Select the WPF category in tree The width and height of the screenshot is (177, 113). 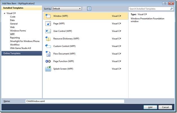coord(12,34)
